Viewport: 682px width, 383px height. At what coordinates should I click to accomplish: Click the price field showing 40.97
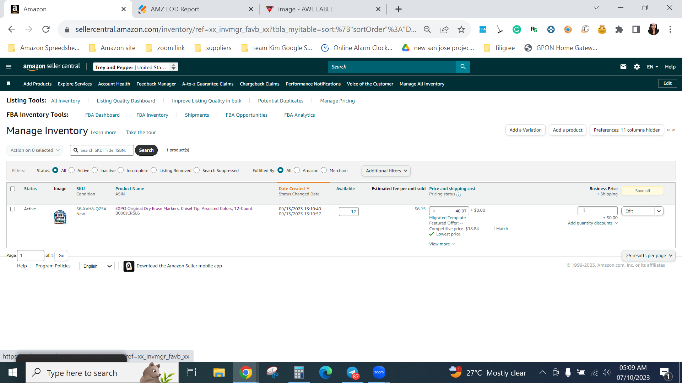point(449,211)
